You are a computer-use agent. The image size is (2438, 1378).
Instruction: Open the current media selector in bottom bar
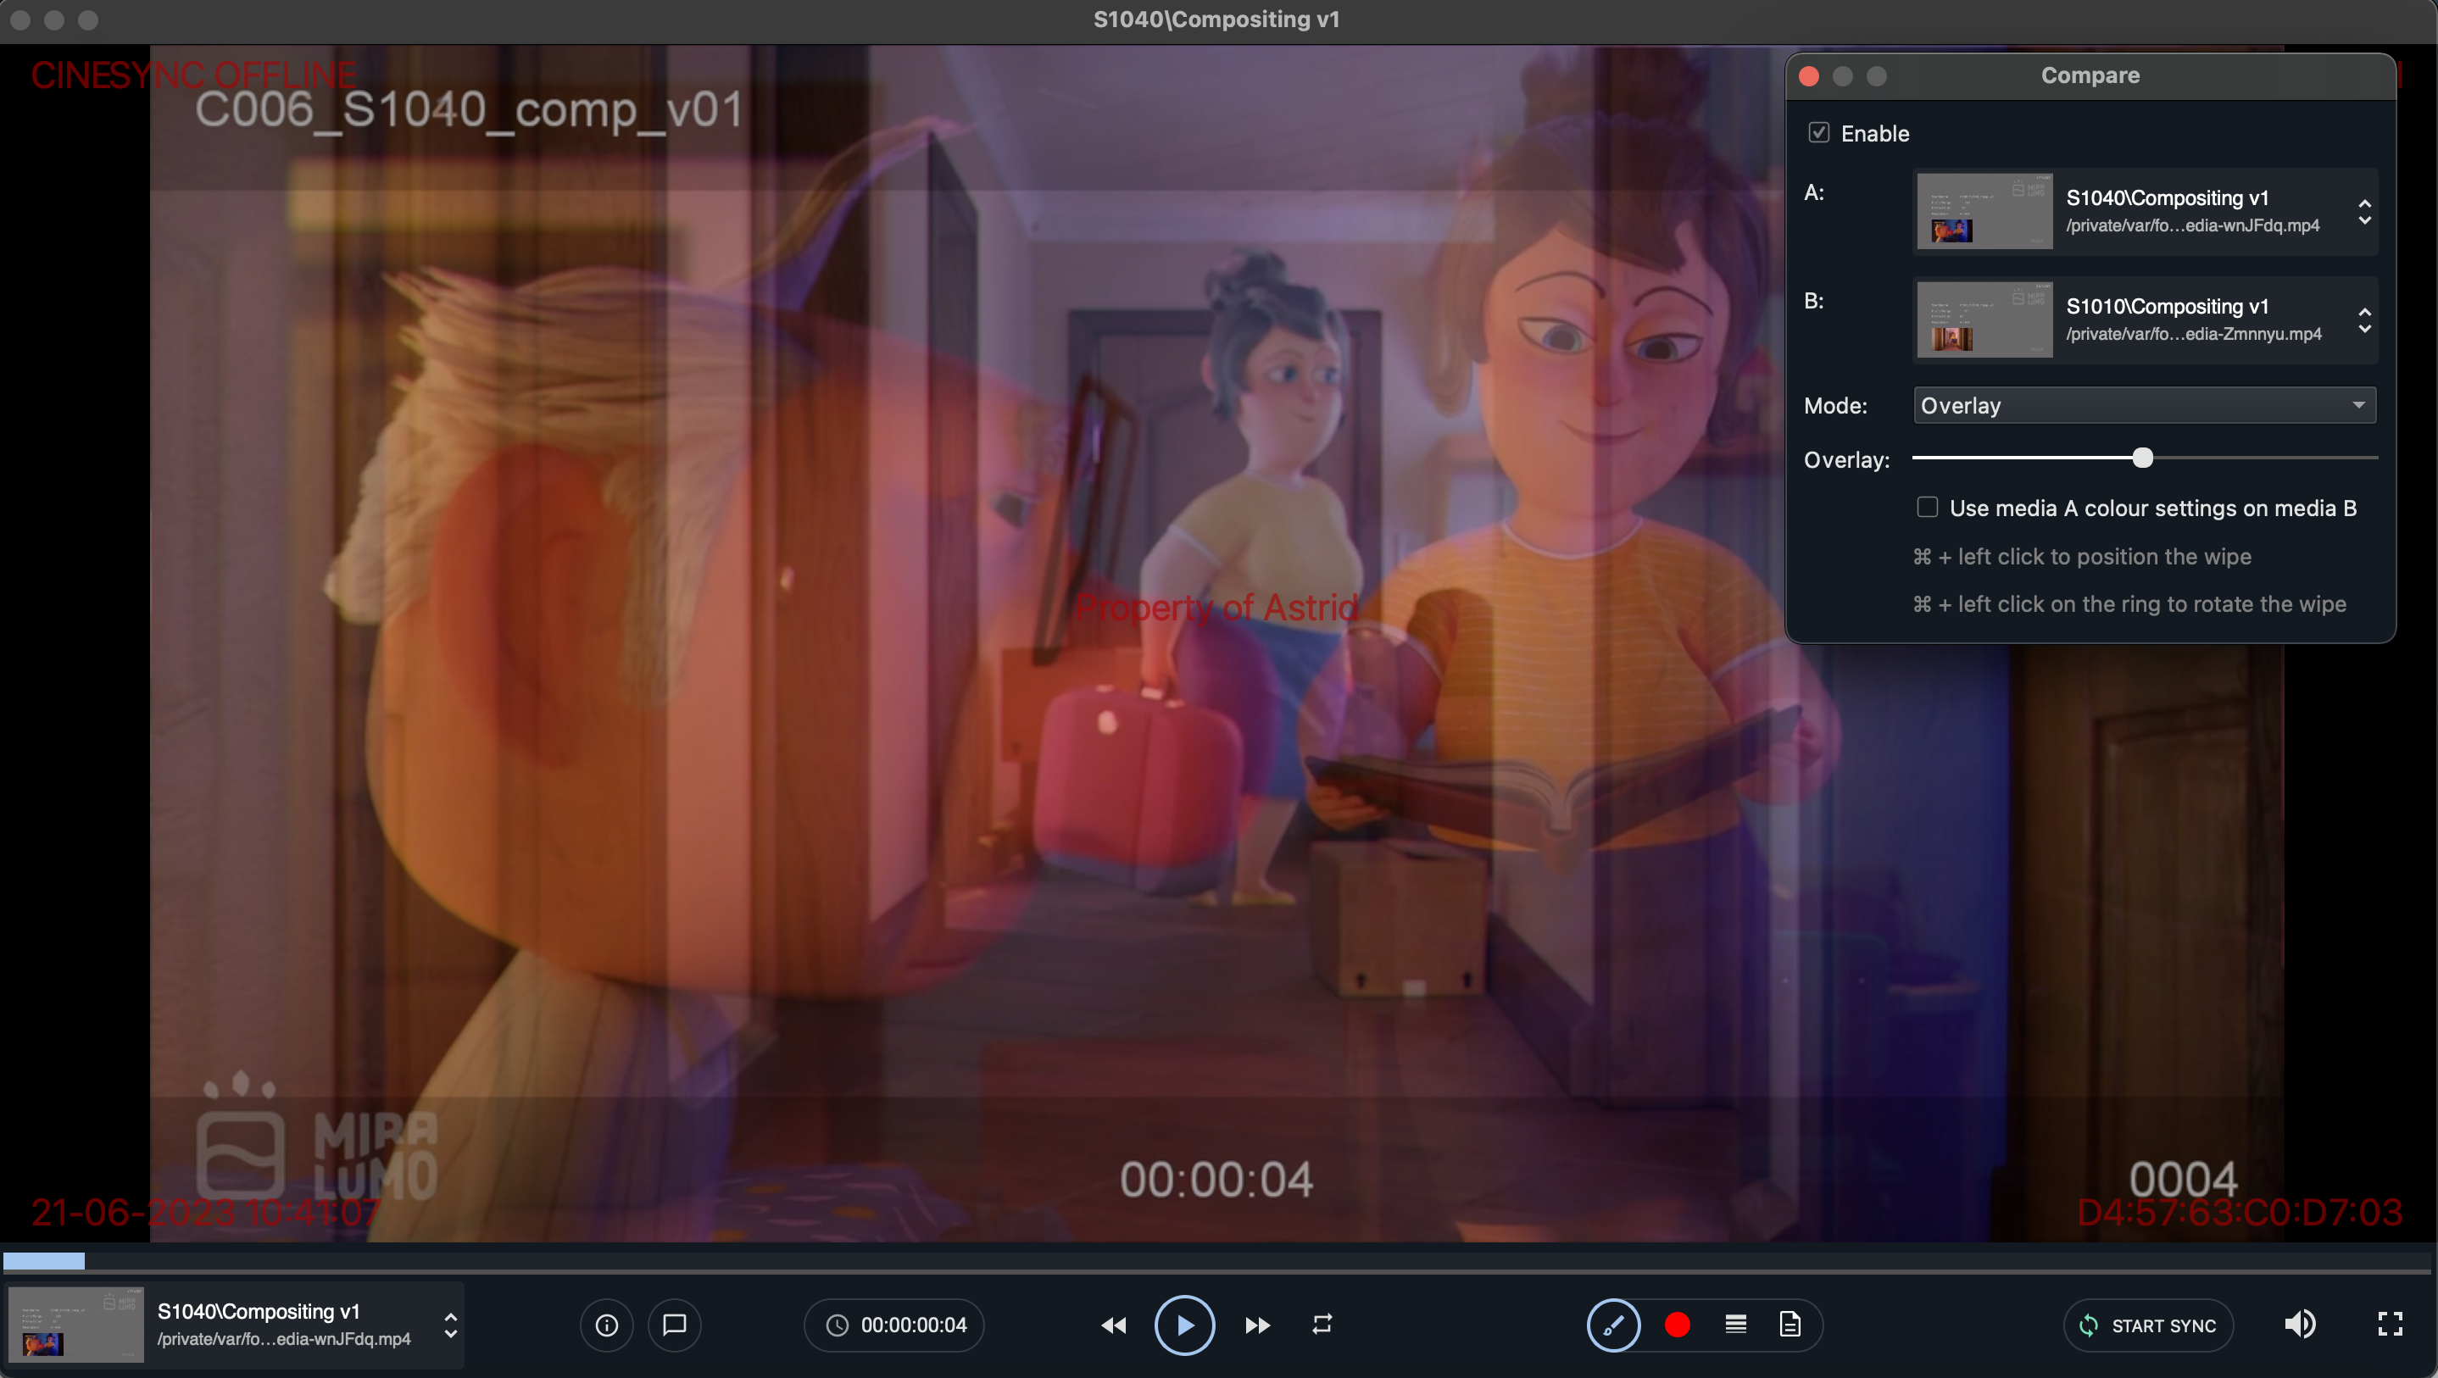coord(236,1325)
